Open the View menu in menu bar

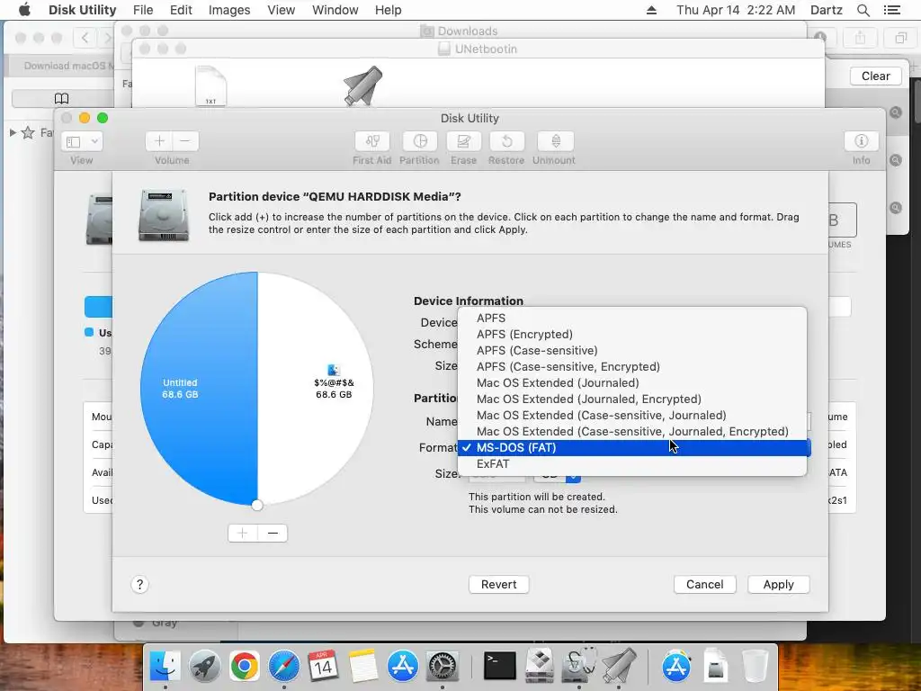pos(281,10)
